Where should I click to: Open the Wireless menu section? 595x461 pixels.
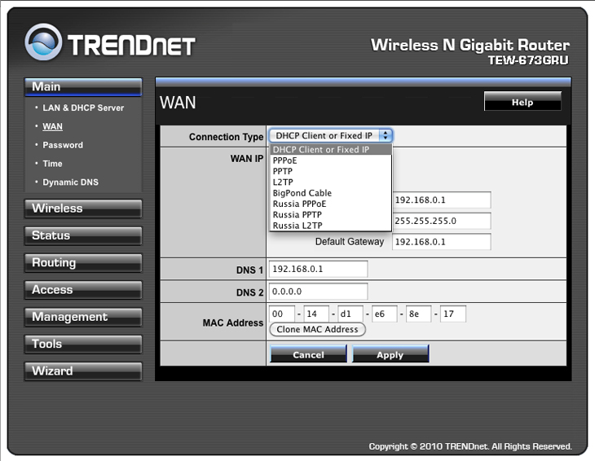click(82, 209)
